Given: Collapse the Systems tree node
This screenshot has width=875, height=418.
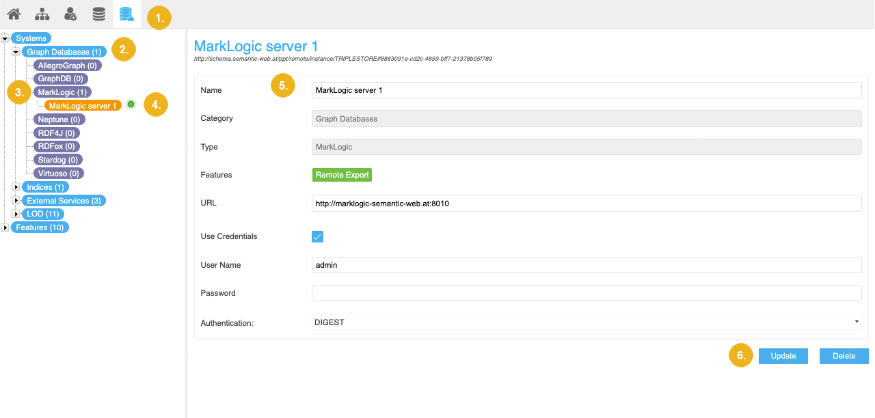Looking at the screenshot, I should coord(5,38).
